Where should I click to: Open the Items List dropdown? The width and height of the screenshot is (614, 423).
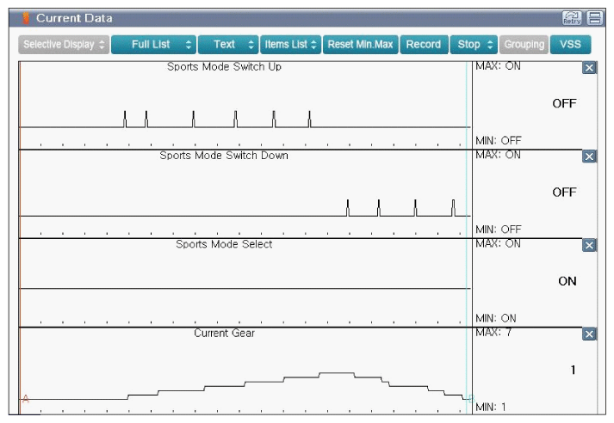[x=290, y=45]
